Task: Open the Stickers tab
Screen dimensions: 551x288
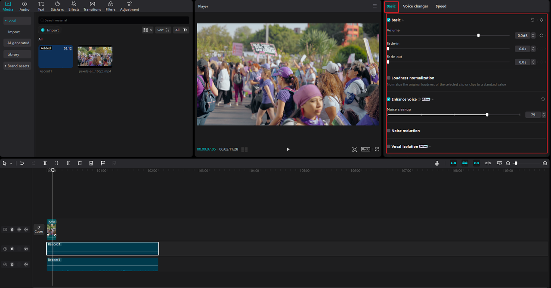Action: [x=57, y=6]
